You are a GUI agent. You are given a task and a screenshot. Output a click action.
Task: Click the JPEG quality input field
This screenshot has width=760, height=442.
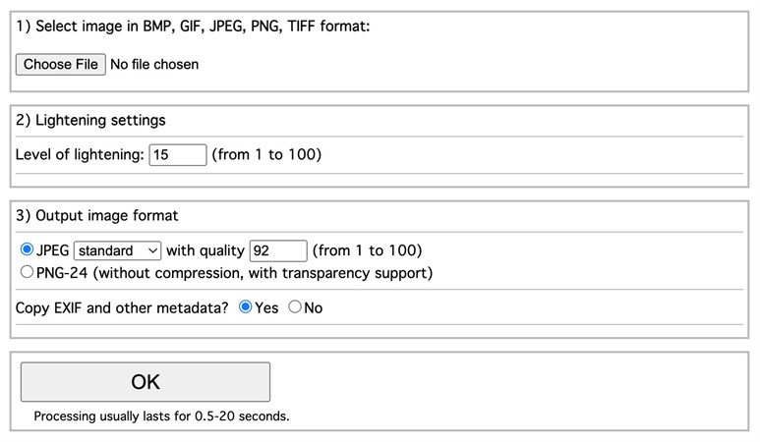(x=278, y=250)
